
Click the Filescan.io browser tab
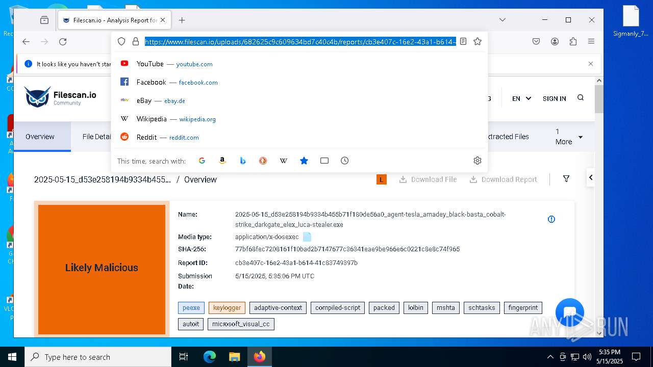tap(113, 20)
